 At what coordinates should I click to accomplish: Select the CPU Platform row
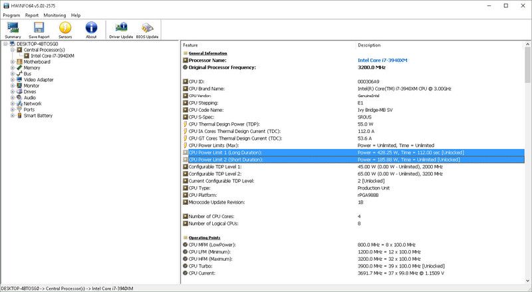[353, 196]
